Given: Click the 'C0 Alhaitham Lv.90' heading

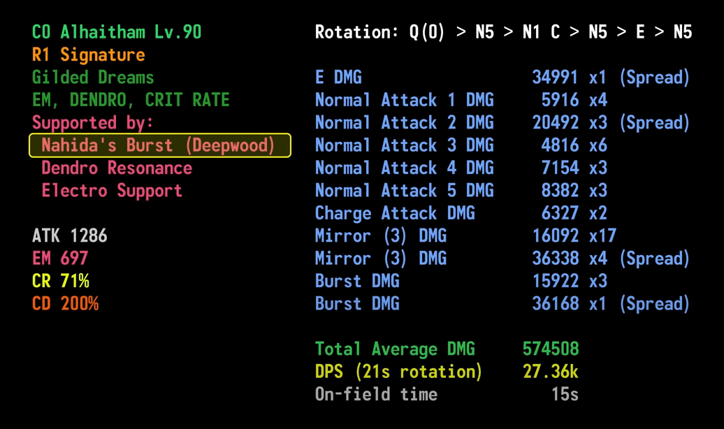Looking at the screenshot, I should point(117,32).
